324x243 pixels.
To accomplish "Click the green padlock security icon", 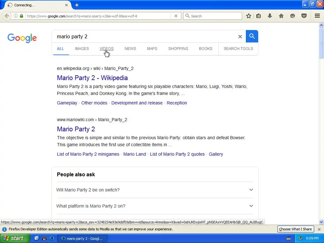I will [x=22, y=16].
